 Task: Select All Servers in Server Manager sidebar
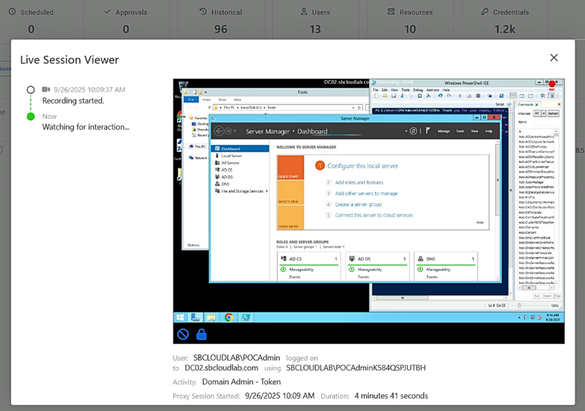(230, 162)
